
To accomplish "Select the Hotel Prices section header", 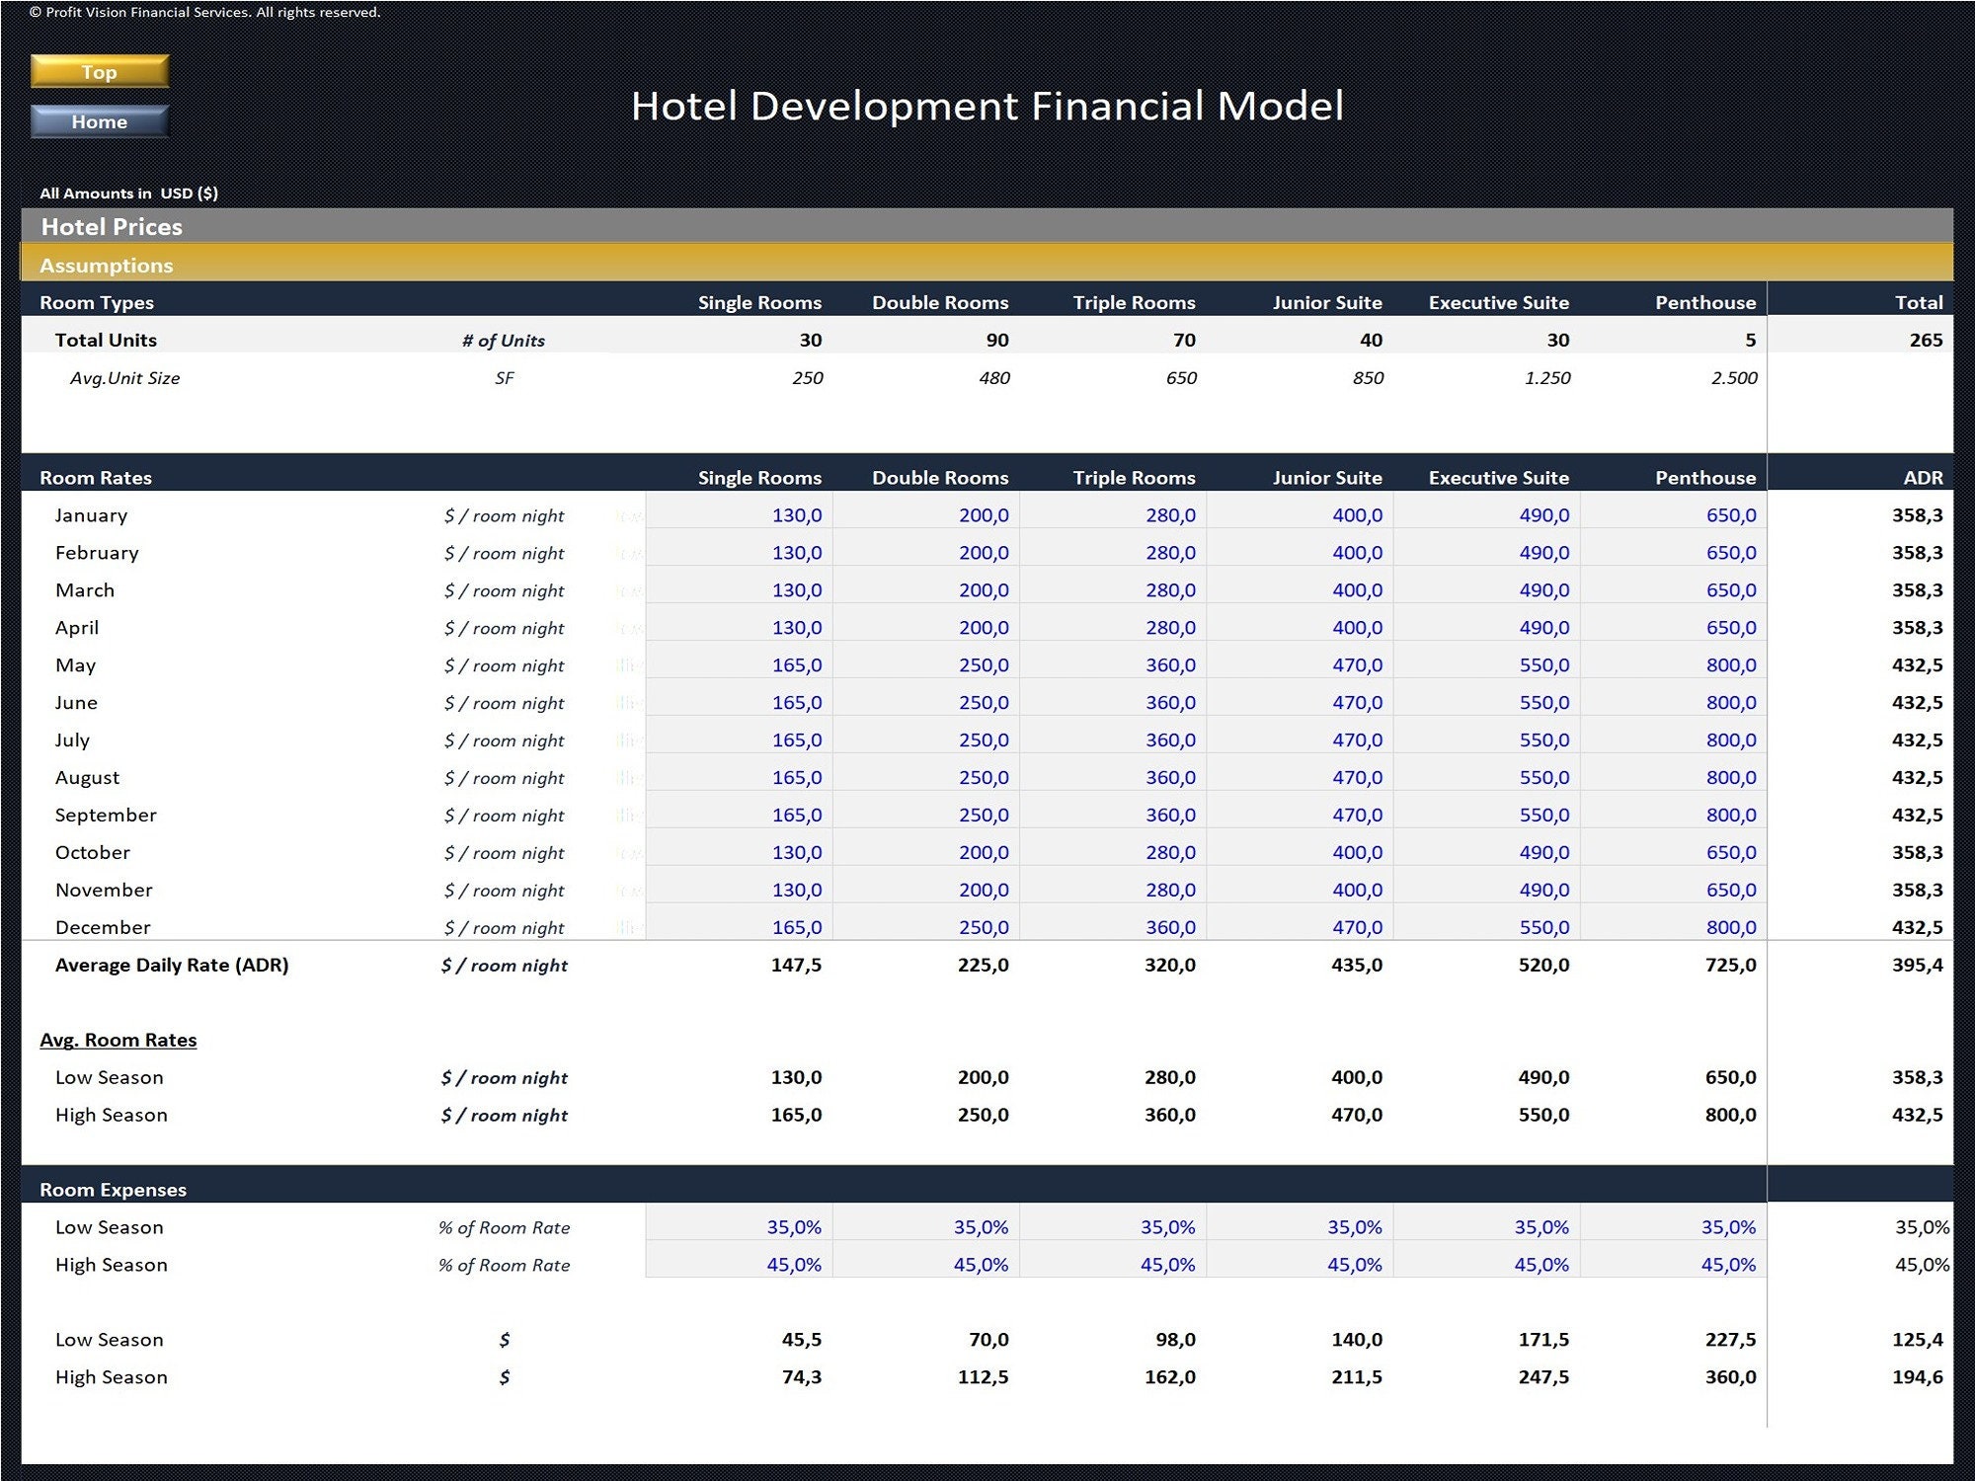I will (x=110, y=227).
